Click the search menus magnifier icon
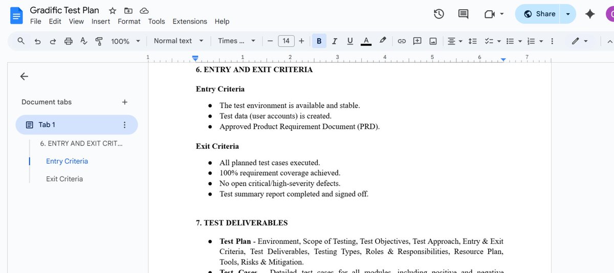The image size is (614, 273). (x=21, y=41)
